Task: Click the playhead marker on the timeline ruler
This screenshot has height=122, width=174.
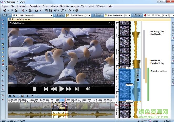Action: [65, 100]
